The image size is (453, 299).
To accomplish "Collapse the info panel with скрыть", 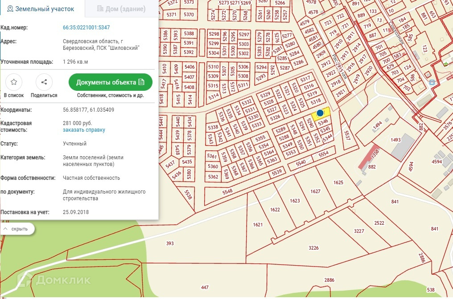I will [18, 229].
